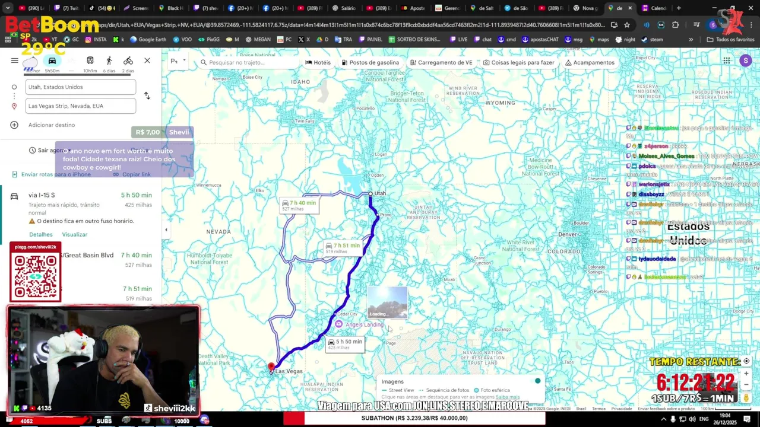Viewport: 760px width, 427px height.
Task: Filter by Acampamentos
Action: pyautogui.click(x=590, y=62)
